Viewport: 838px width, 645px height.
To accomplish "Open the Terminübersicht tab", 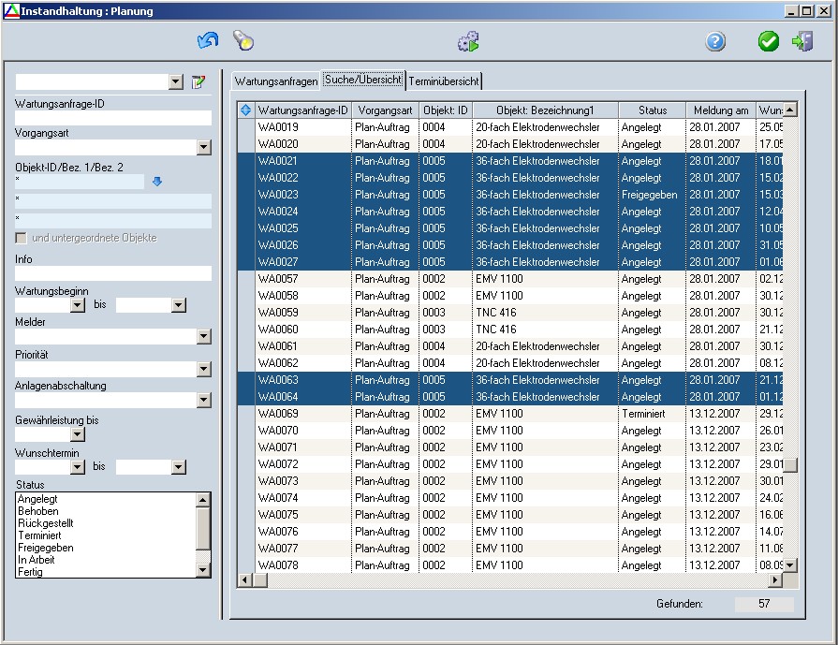I will [444, 81].
